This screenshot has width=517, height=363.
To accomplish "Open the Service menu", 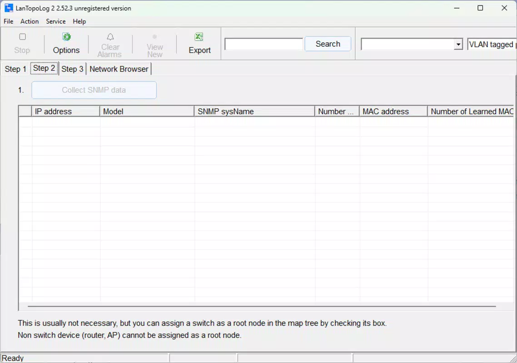I will click(56, 21).
